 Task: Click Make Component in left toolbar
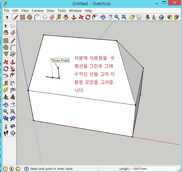pyautogui.click(x=13, y=26)
